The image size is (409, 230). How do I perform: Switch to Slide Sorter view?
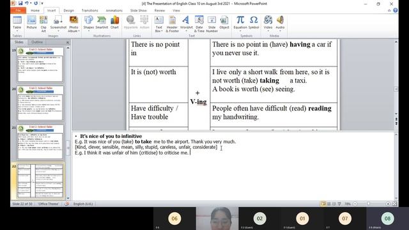[x=329, y=204]
